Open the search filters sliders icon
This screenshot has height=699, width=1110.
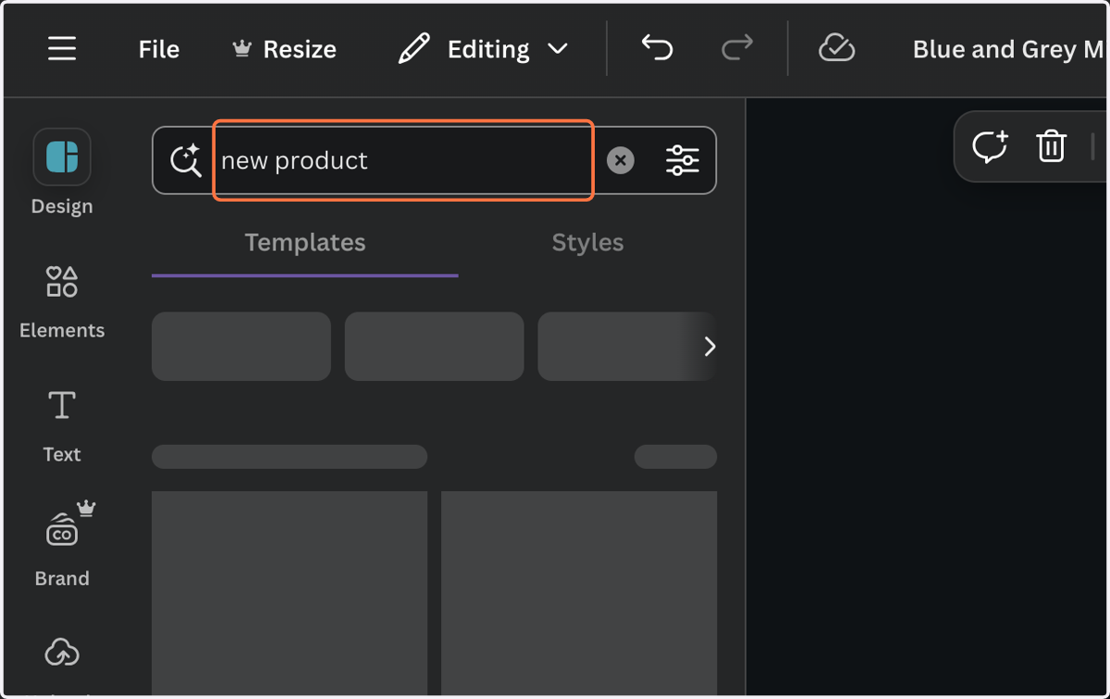pos(683,161)
